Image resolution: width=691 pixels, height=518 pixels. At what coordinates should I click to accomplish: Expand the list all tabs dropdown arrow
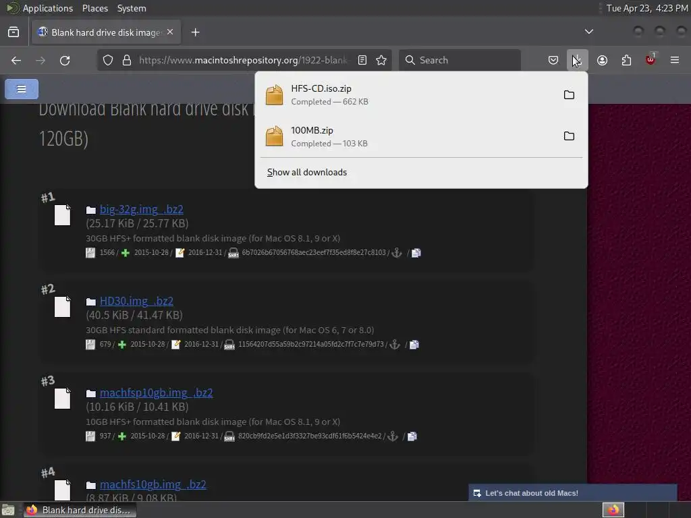click(x=588, y=32)
